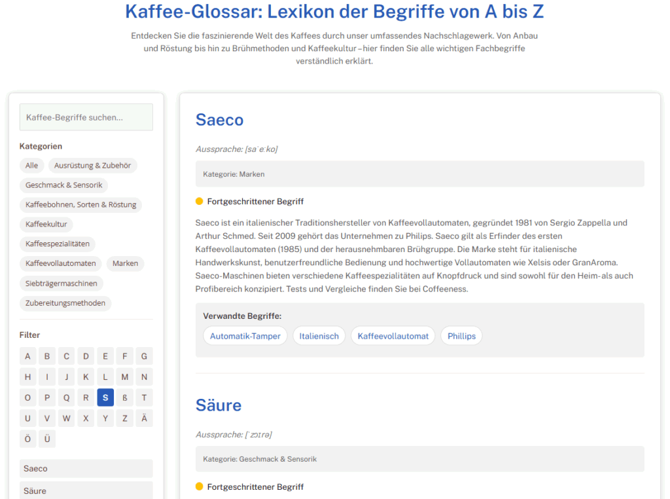Filter terms by letter K

[86, 377]
